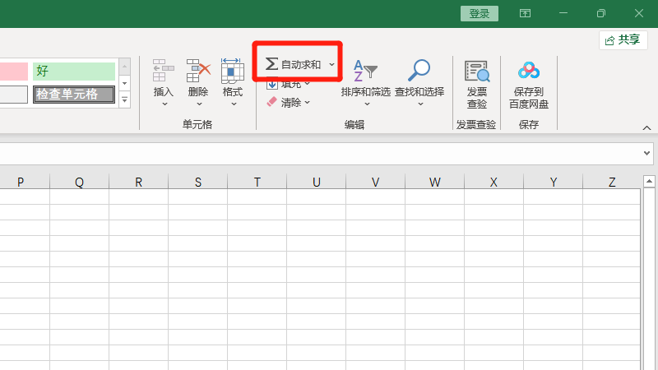This screenshot has height=370, width=658.
Task: Collapse the ribbon with the chevron
Action: coord(646,128)
